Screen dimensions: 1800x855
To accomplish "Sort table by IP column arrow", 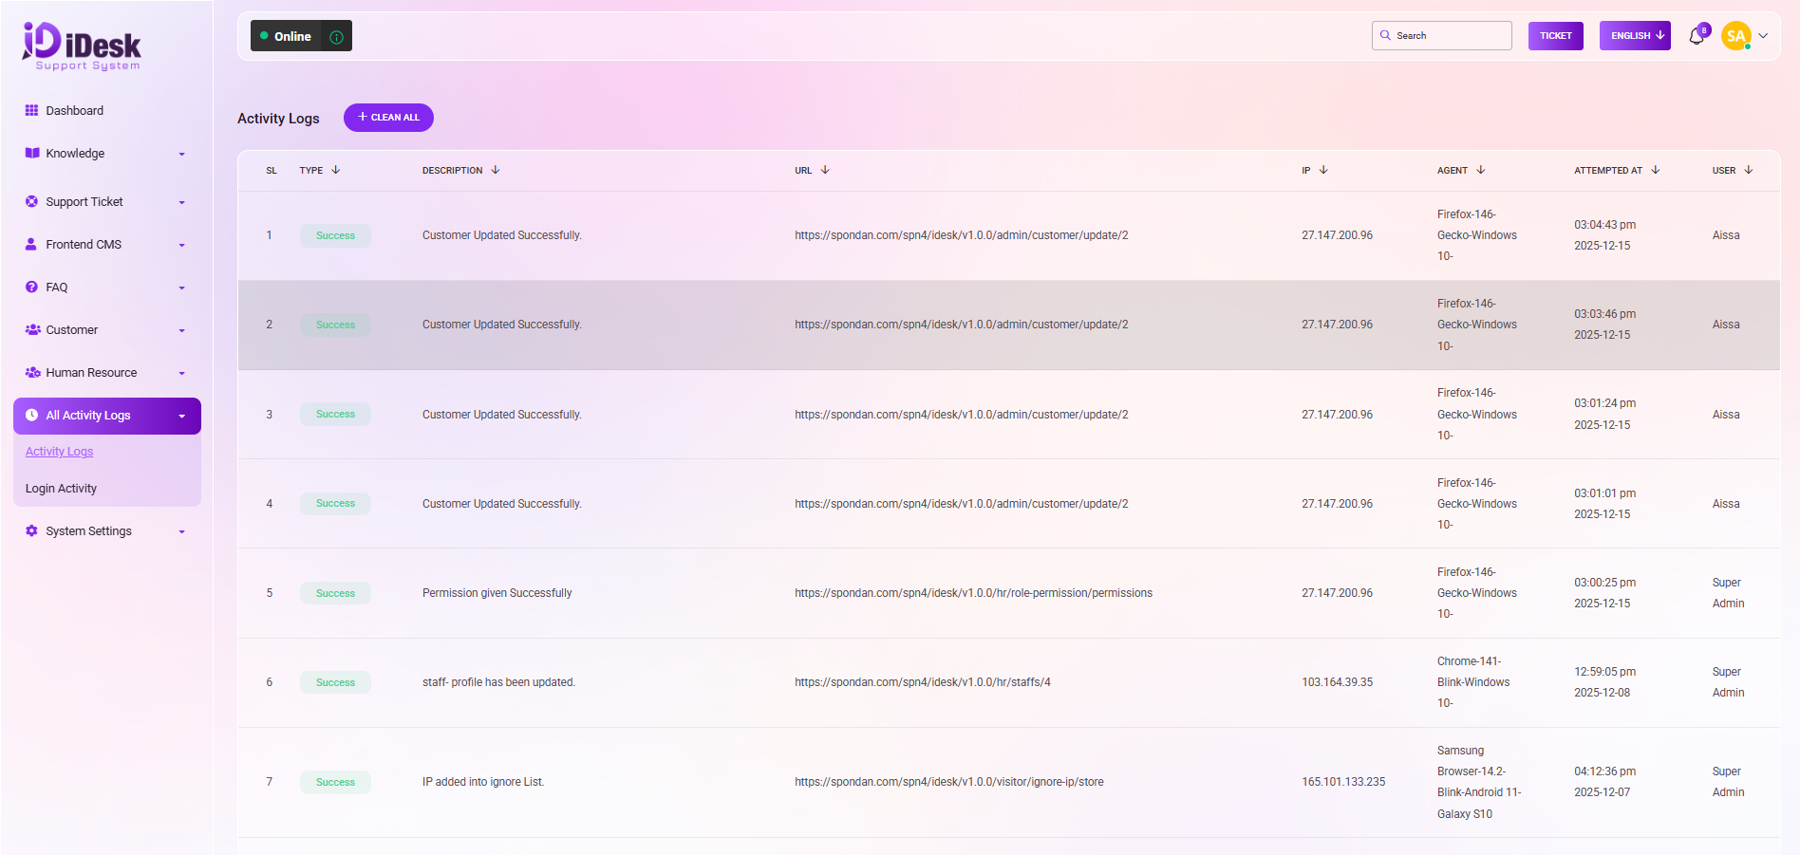I will pyautogui.click(x=1323, y=170).
